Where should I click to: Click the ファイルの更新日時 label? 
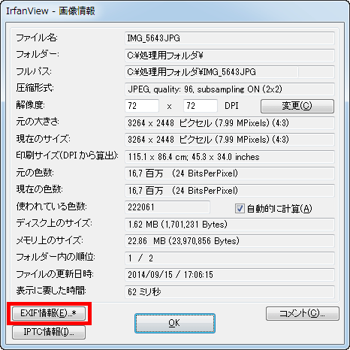[x=55, y=274]
